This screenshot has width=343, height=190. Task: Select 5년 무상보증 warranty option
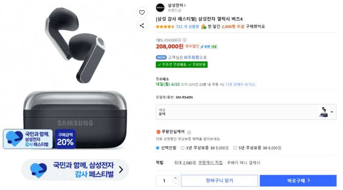point(235,148)
